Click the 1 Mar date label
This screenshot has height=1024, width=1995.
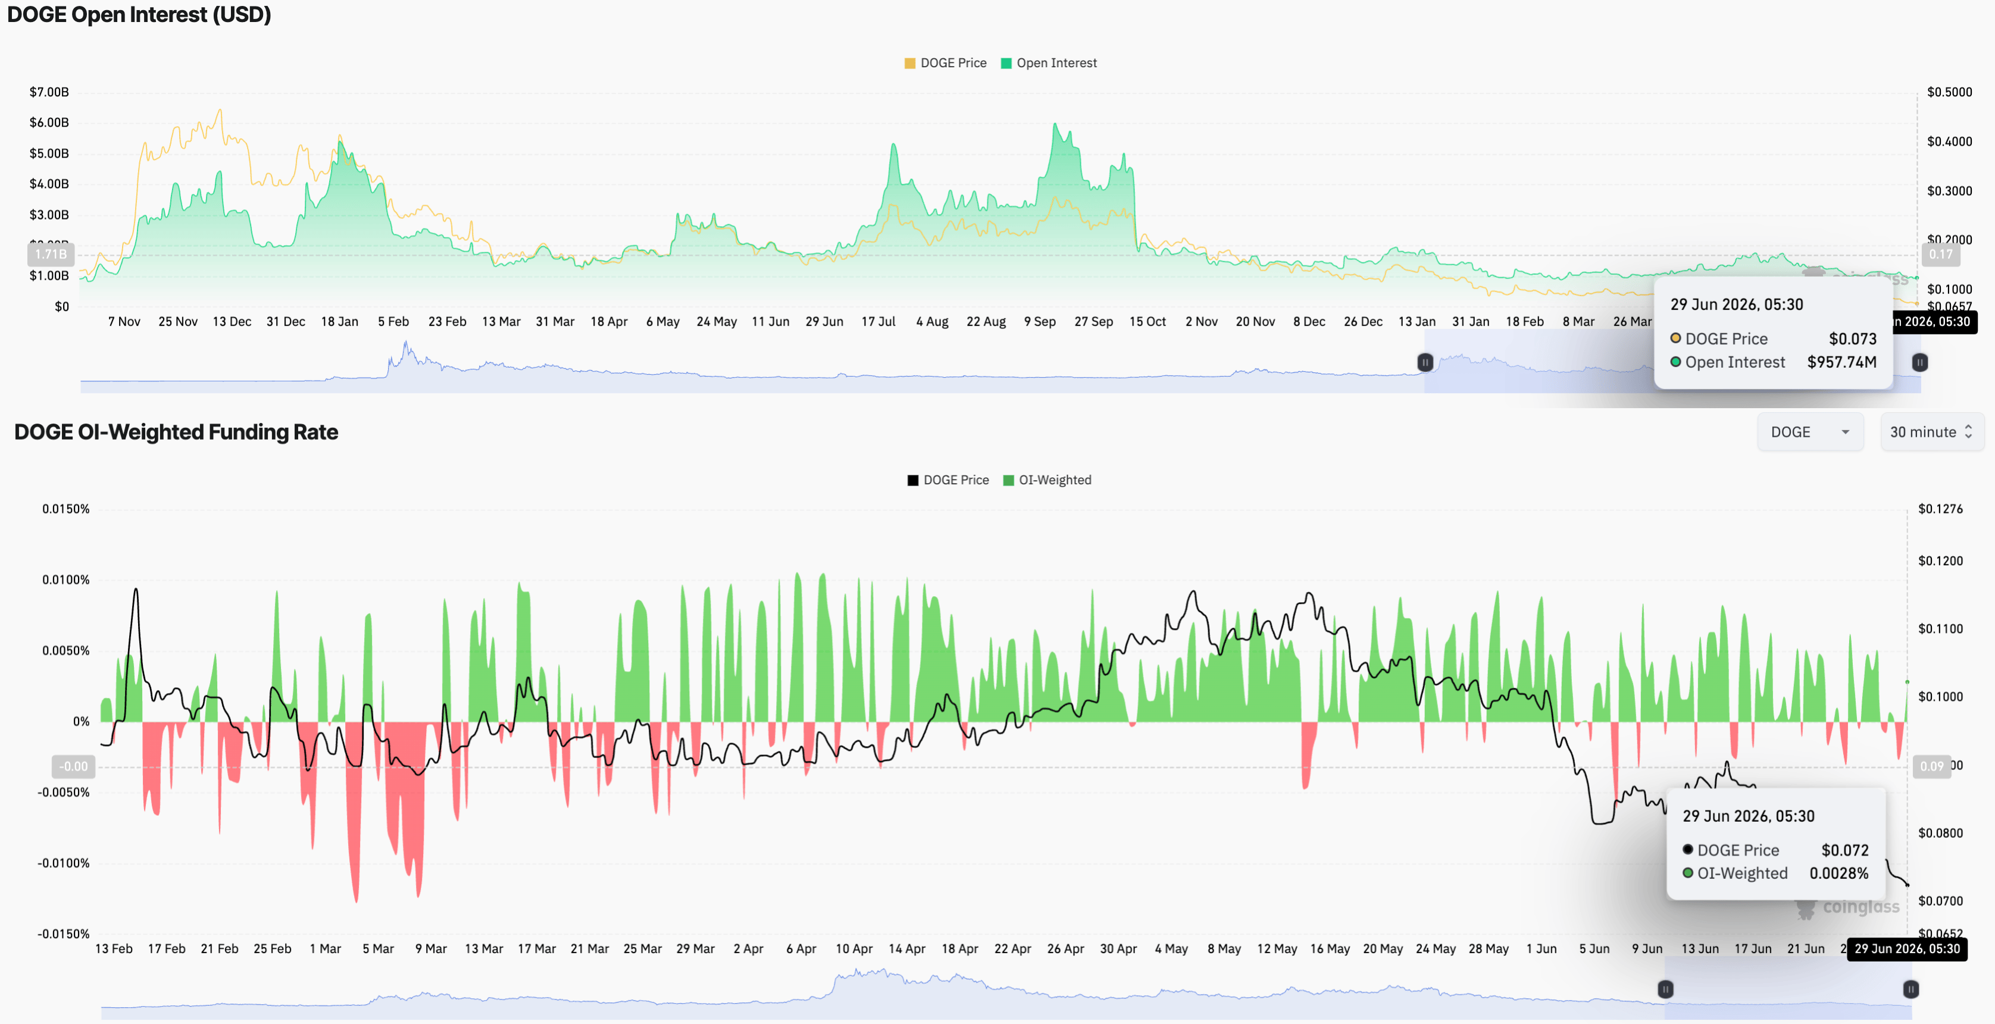coord(326,949)
